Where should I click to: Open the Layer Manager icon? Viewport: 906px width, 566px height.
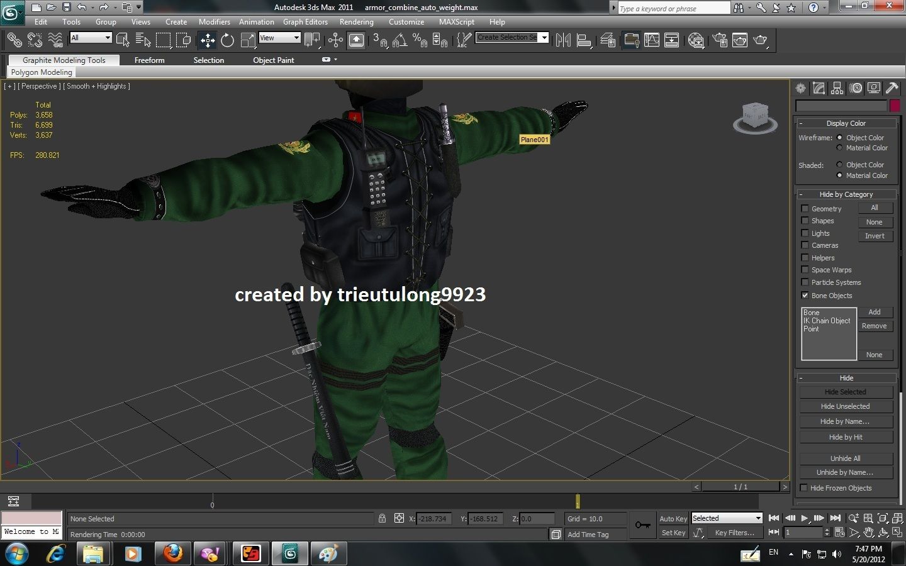point(608,40)
